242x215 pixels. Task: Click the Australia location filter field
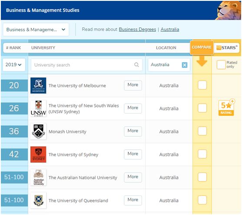tap(169, 65)
